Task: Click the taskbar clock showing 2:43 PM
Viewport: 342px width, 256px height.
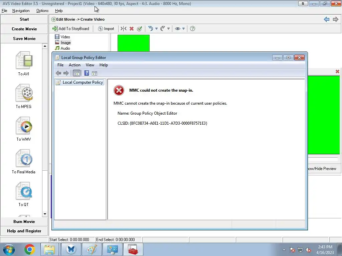Action: click(x=325, y=250)
